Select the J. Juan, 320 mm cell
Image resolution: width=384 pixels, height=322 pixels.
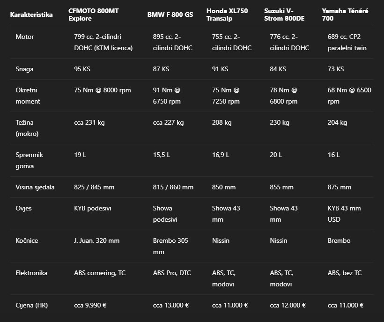pos(97,240)
